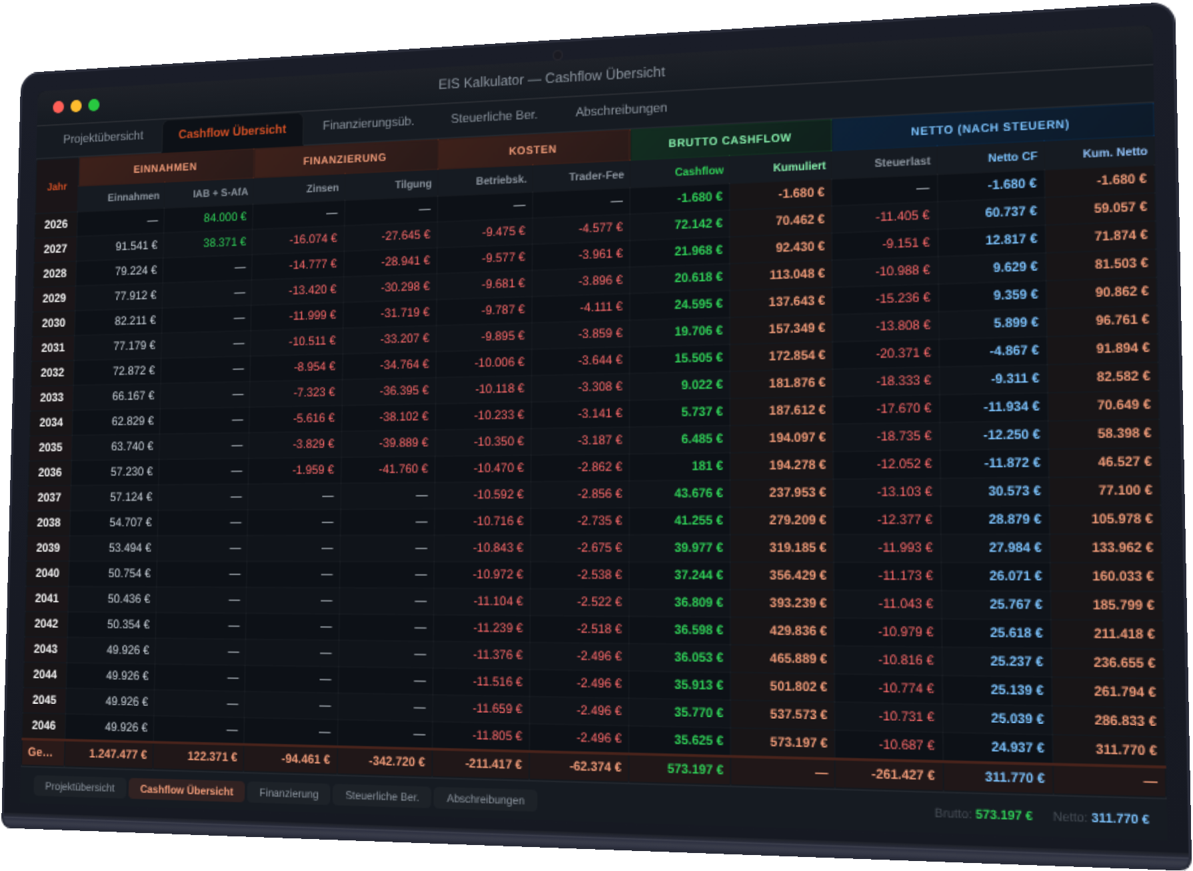Click the bottom Abschreibungen button
Screen dimensions: 1193x871
coord(485,798)
